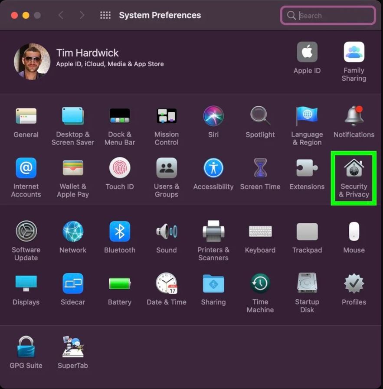The width and height of the screenshot is (383, 389).
Task: Click the yellow minimize window button
Action: click(x=26, y=15)
